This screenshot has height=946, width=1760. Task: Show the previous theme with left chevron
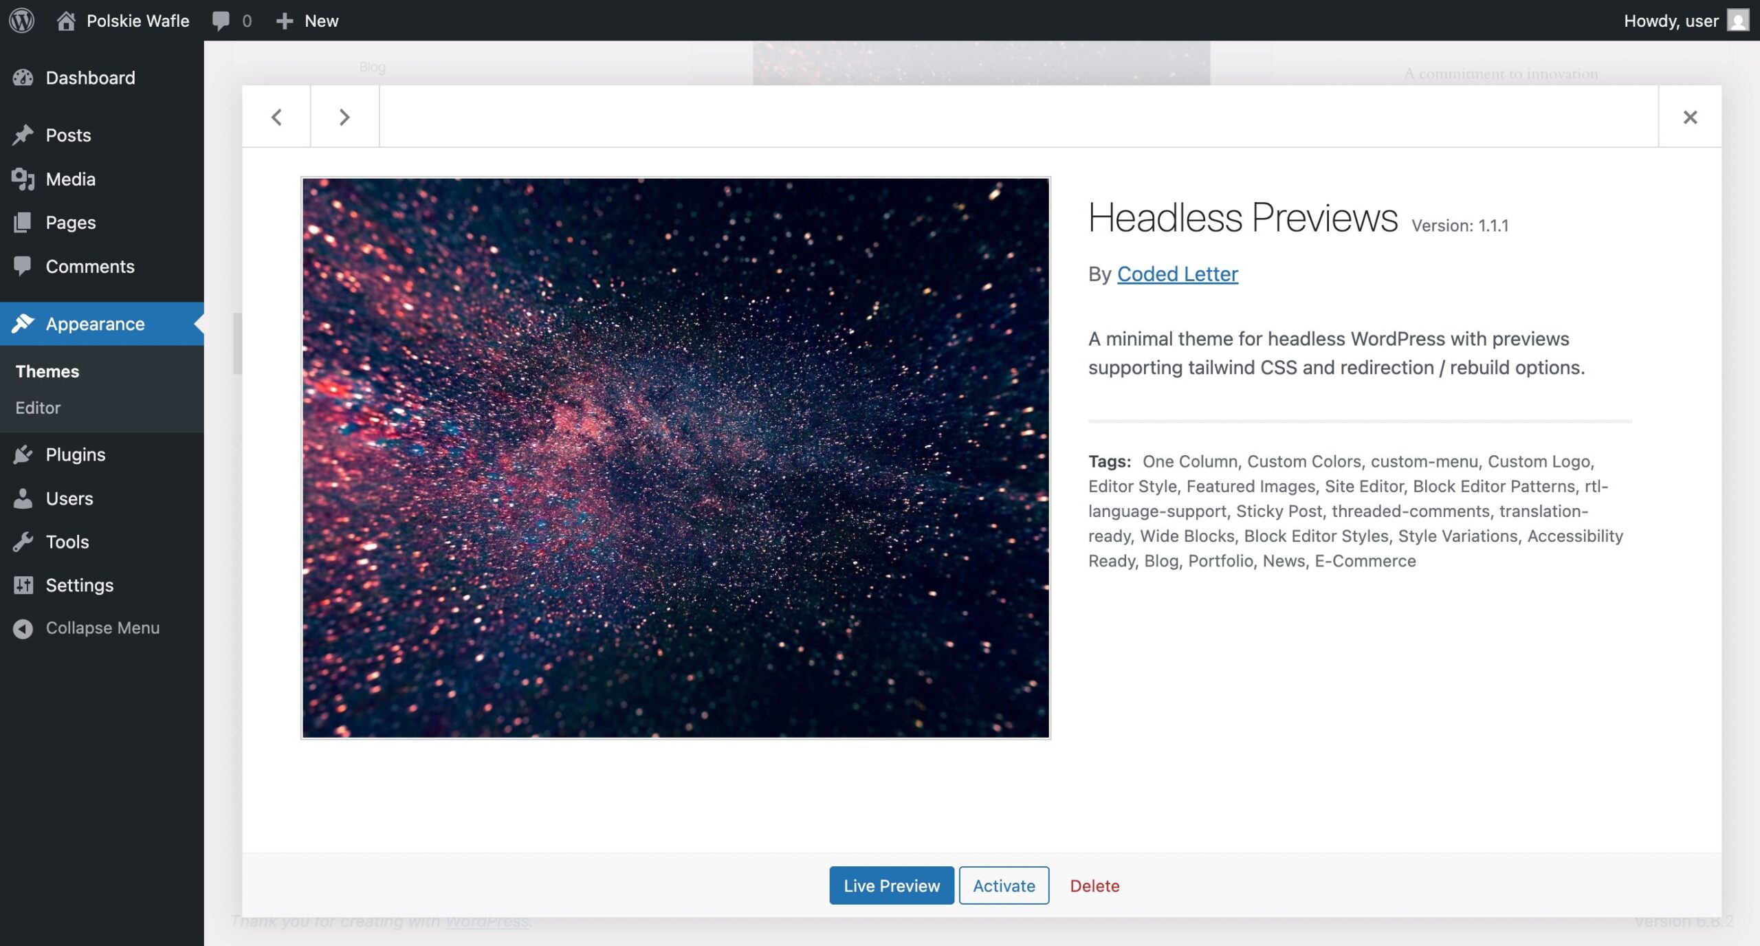click(276, 117)
